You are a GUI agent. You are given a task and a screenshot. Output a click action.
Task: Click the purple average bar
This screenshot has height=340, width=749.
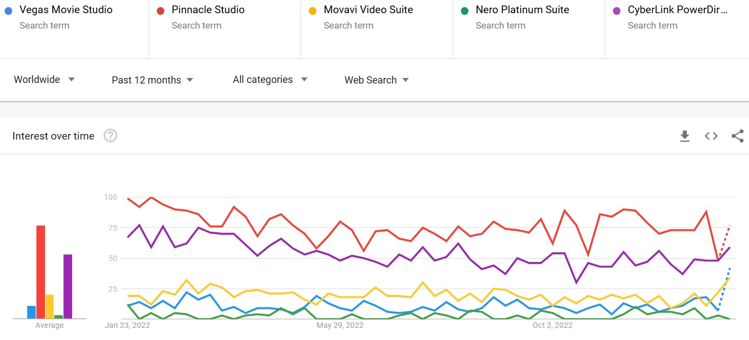pyautogui.click(x=68, y=286)
